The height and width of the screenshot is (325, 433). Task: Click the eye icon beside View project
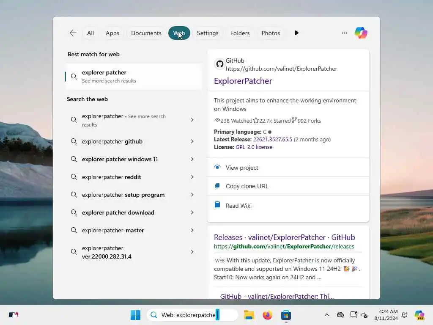click(217, 167)
